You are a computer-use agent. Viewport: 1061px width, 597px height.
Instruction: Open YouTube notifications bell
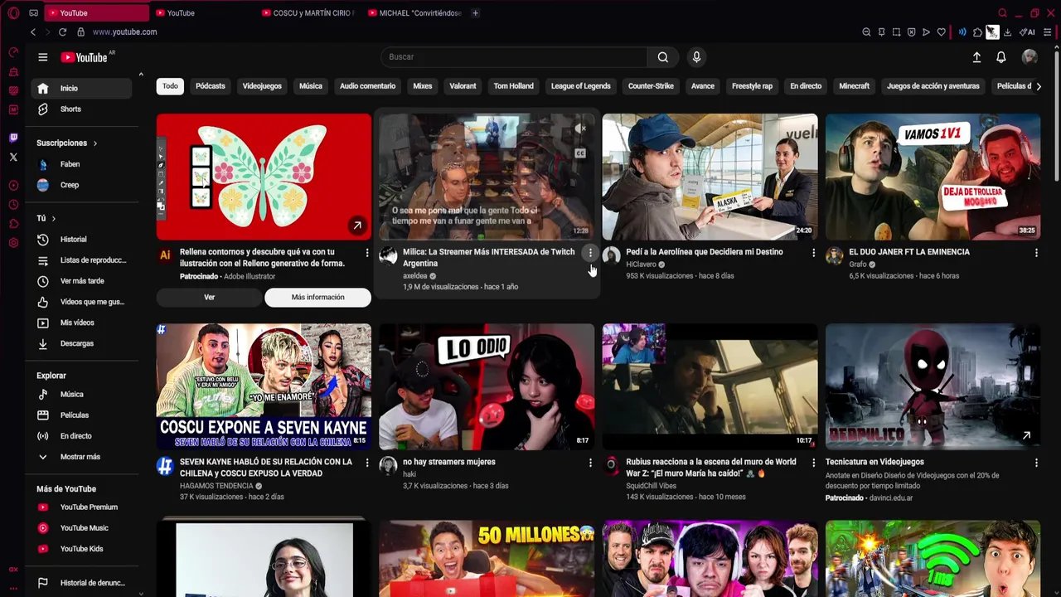[1000, 57]
